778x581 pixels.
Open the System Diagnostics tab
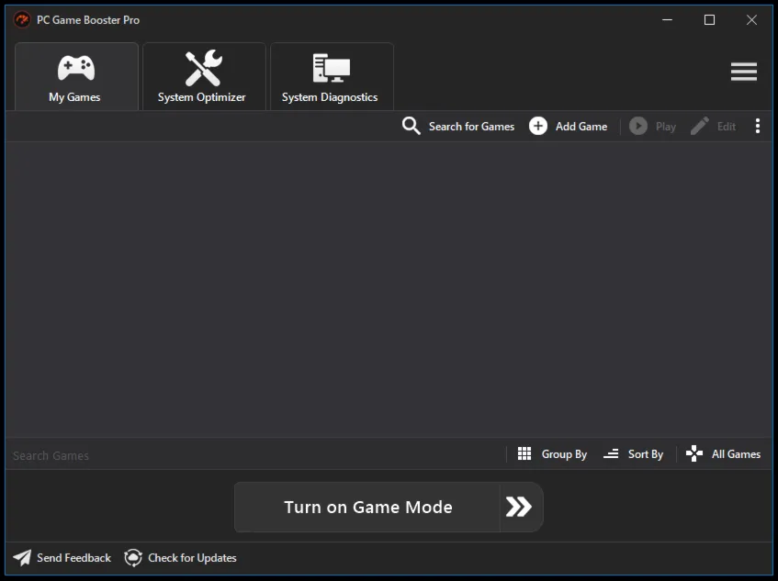332,76
